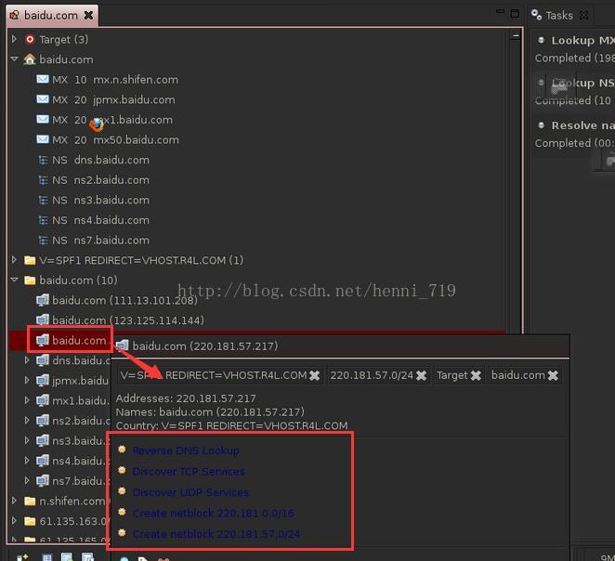Click the ns4.baidu host computer icon
This screenshot has height=561, width=615.
click(43, 461)
